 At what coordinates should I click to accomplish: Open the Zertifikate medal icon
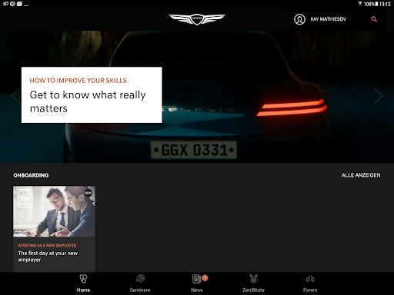point(253,279)
